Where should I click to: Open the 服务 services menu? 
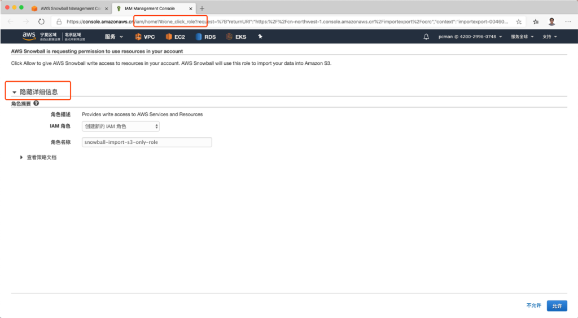[113, 37]
